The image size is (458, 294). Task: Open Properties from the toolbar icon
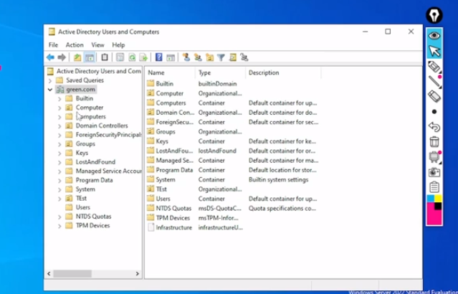pos(120,57)
